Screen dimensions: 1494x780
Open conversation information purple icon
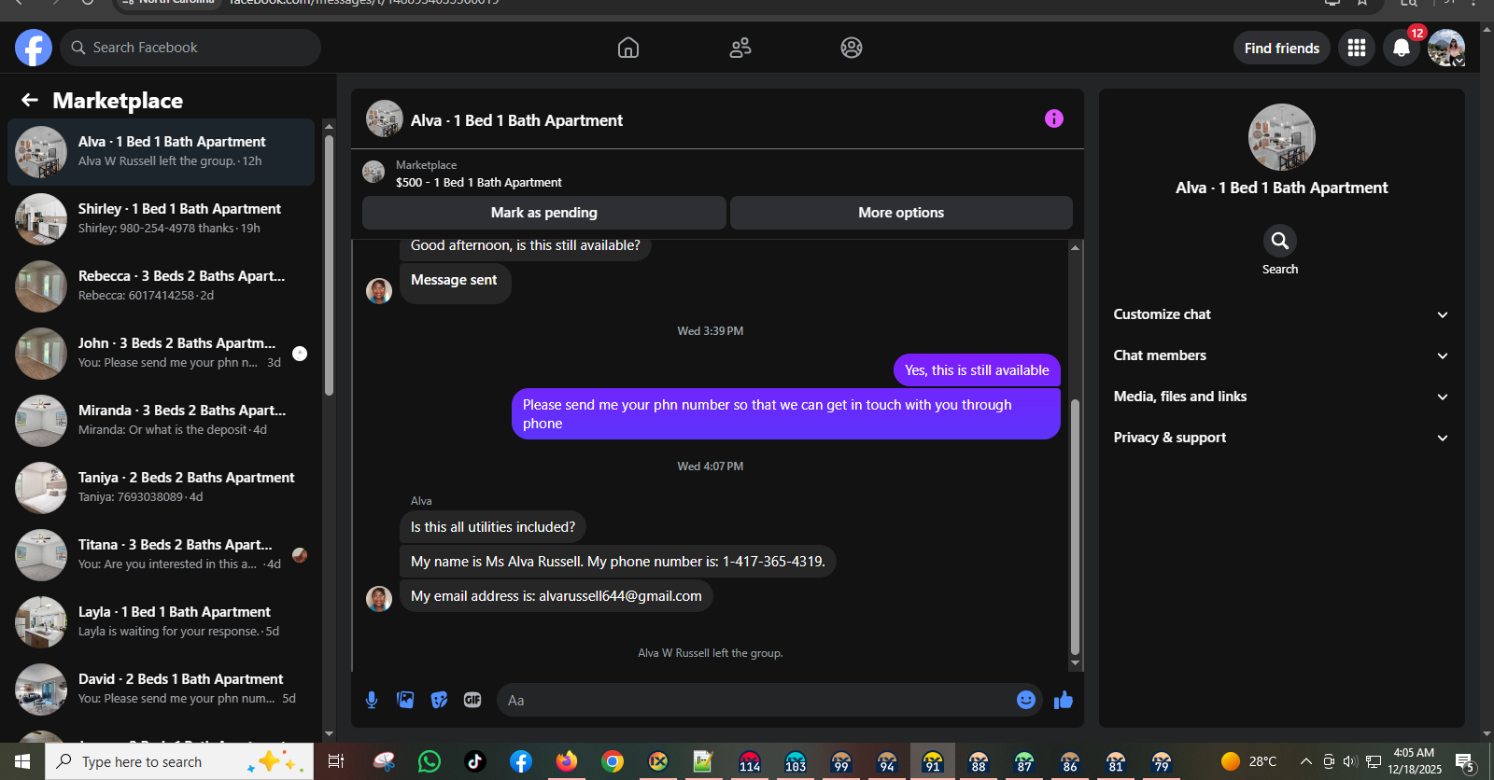click(1054, 118)
